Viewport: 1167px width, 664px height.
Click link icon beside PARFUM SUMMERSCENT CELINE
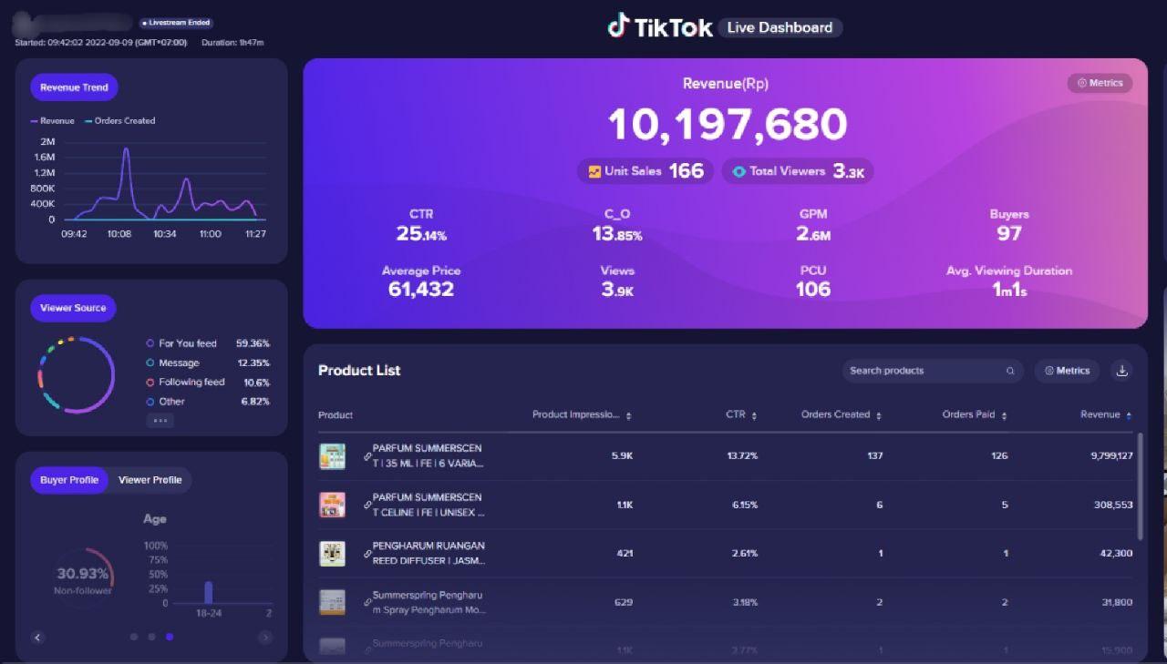(367, 505)
